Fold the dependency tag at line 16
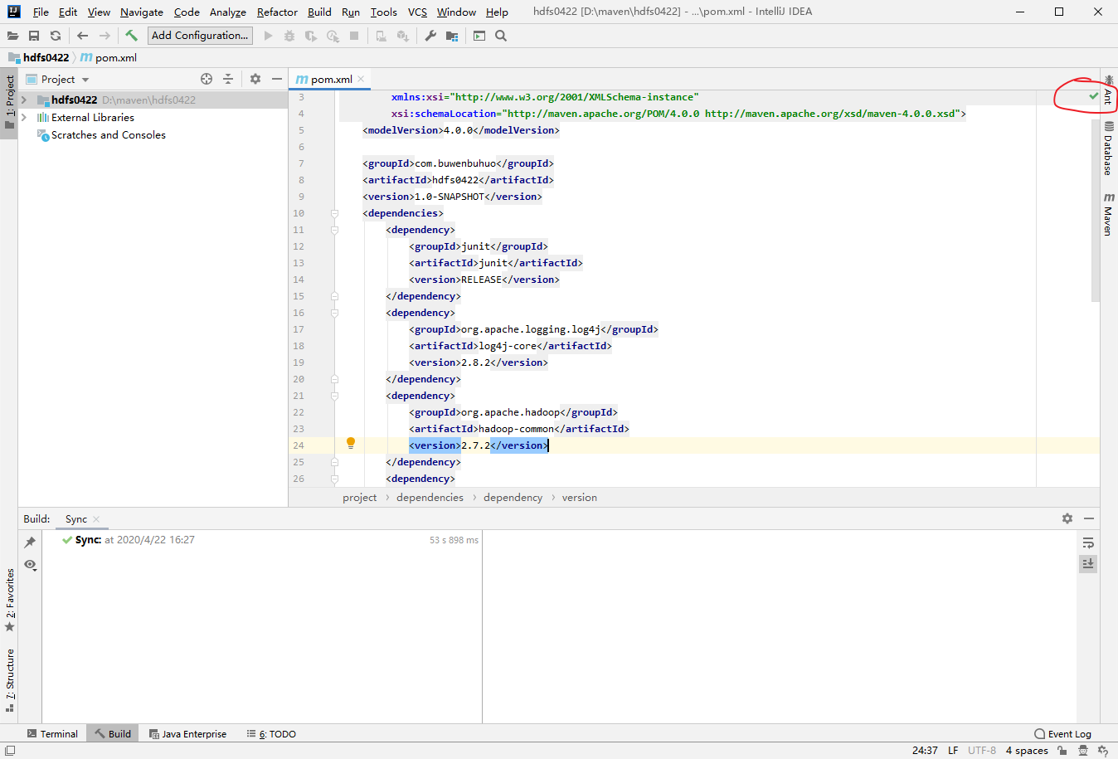 [334, 313]
